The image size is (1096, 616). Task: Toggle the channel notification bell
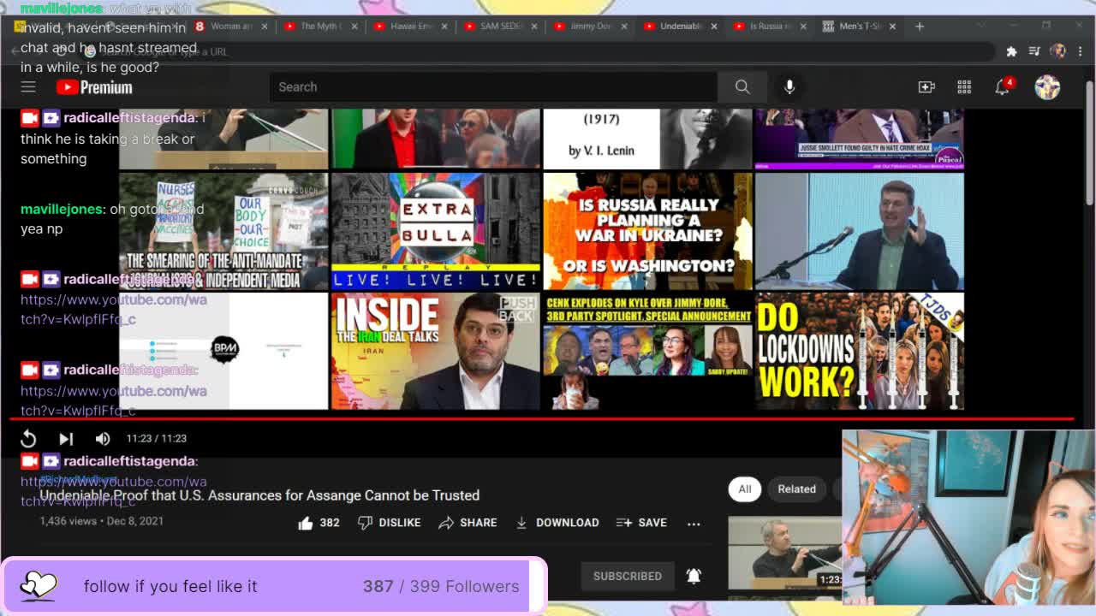(694, 576)
